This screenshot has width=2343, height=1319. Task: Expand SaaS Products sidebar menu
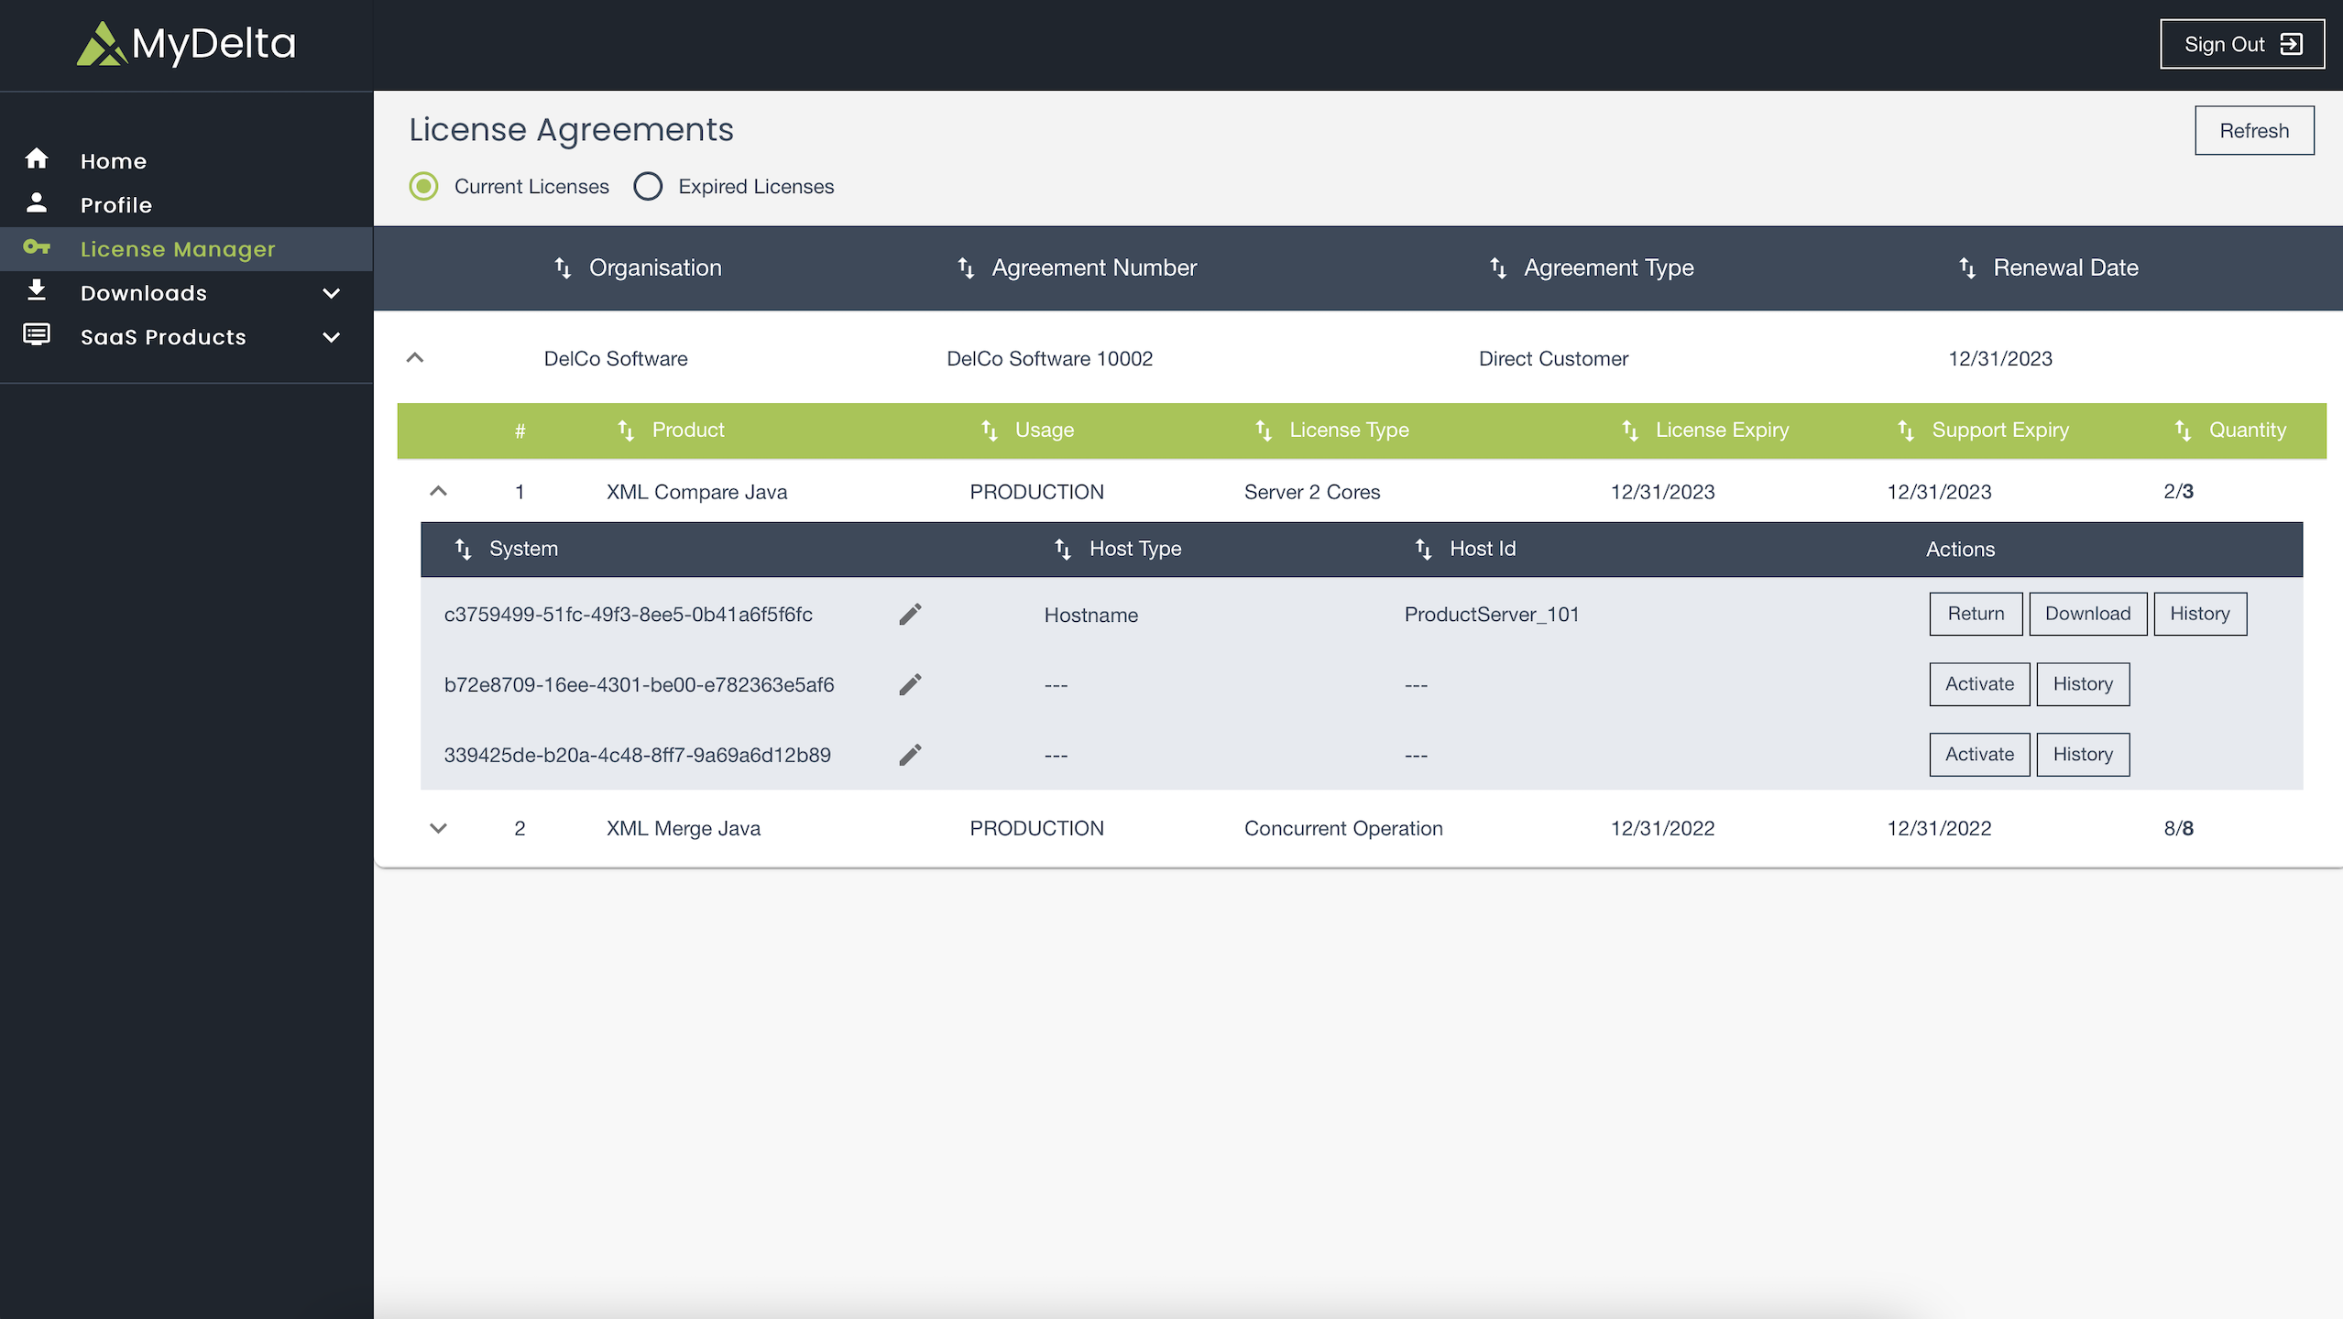331,337
